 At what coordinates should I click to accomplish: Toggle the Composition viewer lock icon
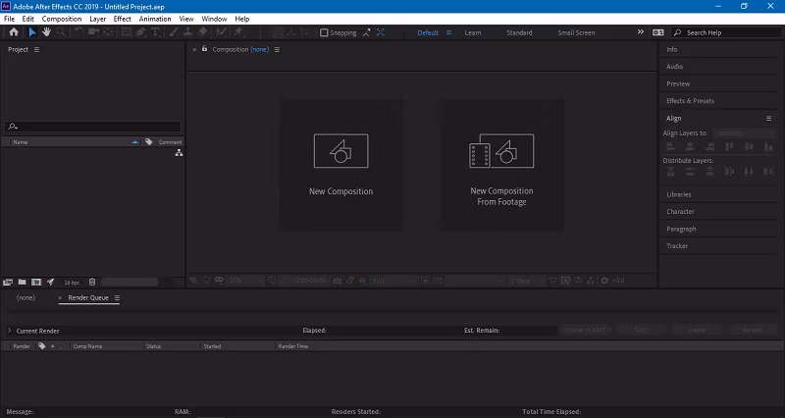pos(204,49)
